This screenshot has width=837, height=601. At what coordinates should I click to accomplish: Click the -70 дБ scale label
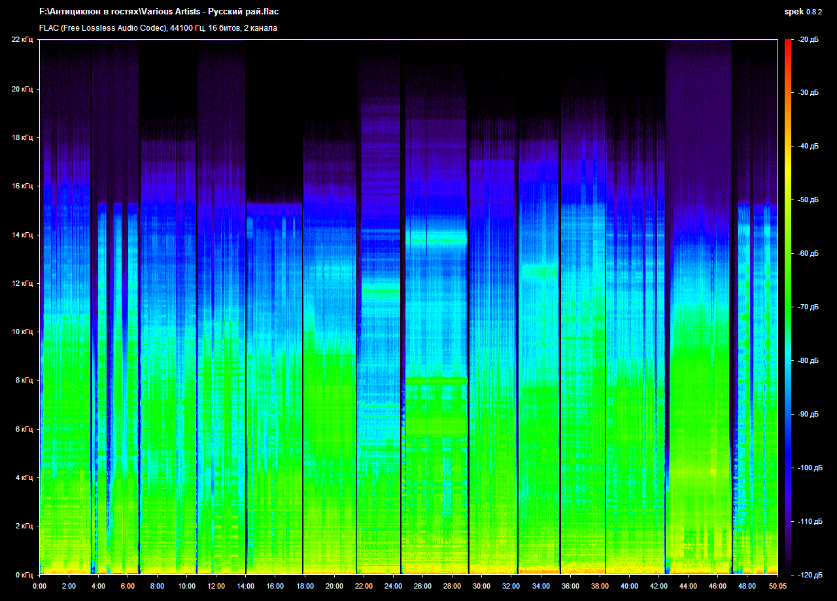(808, 307)
